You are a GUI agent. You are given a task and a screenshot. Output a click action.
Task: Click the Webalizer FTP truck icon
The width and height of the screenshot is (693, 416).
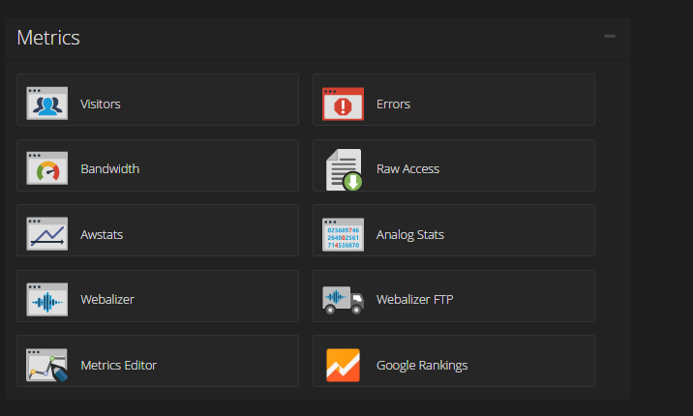tap(343, 300)
